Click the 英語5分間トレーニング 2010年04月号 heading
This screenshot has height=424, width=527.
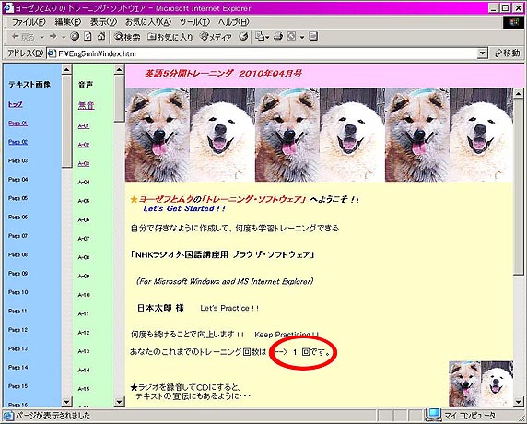[x=223, y=74]
